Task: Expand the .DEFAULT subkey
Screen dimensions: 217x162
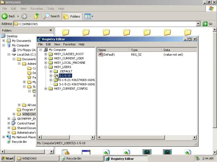Action: 51,71
